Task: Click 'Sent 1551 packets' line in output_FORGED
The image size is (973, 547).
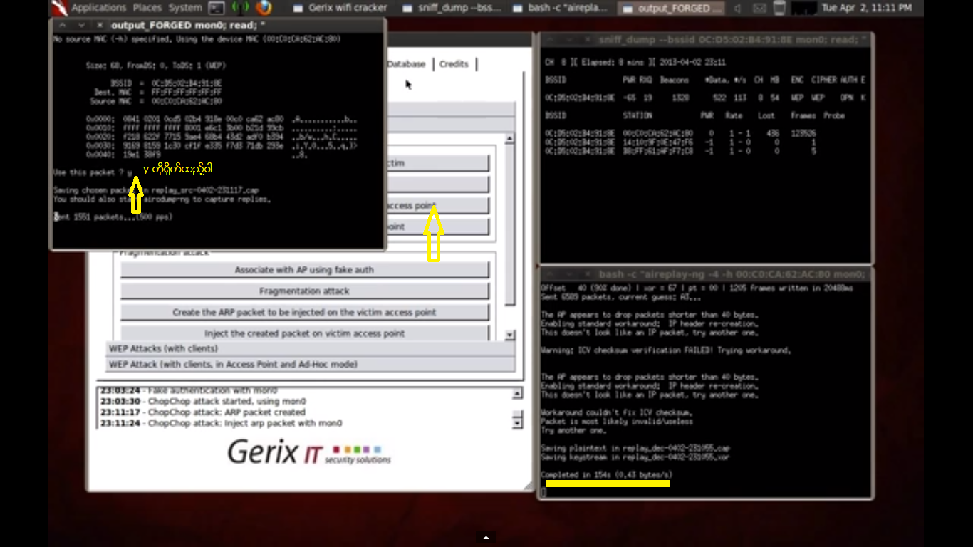Action: 114,217
